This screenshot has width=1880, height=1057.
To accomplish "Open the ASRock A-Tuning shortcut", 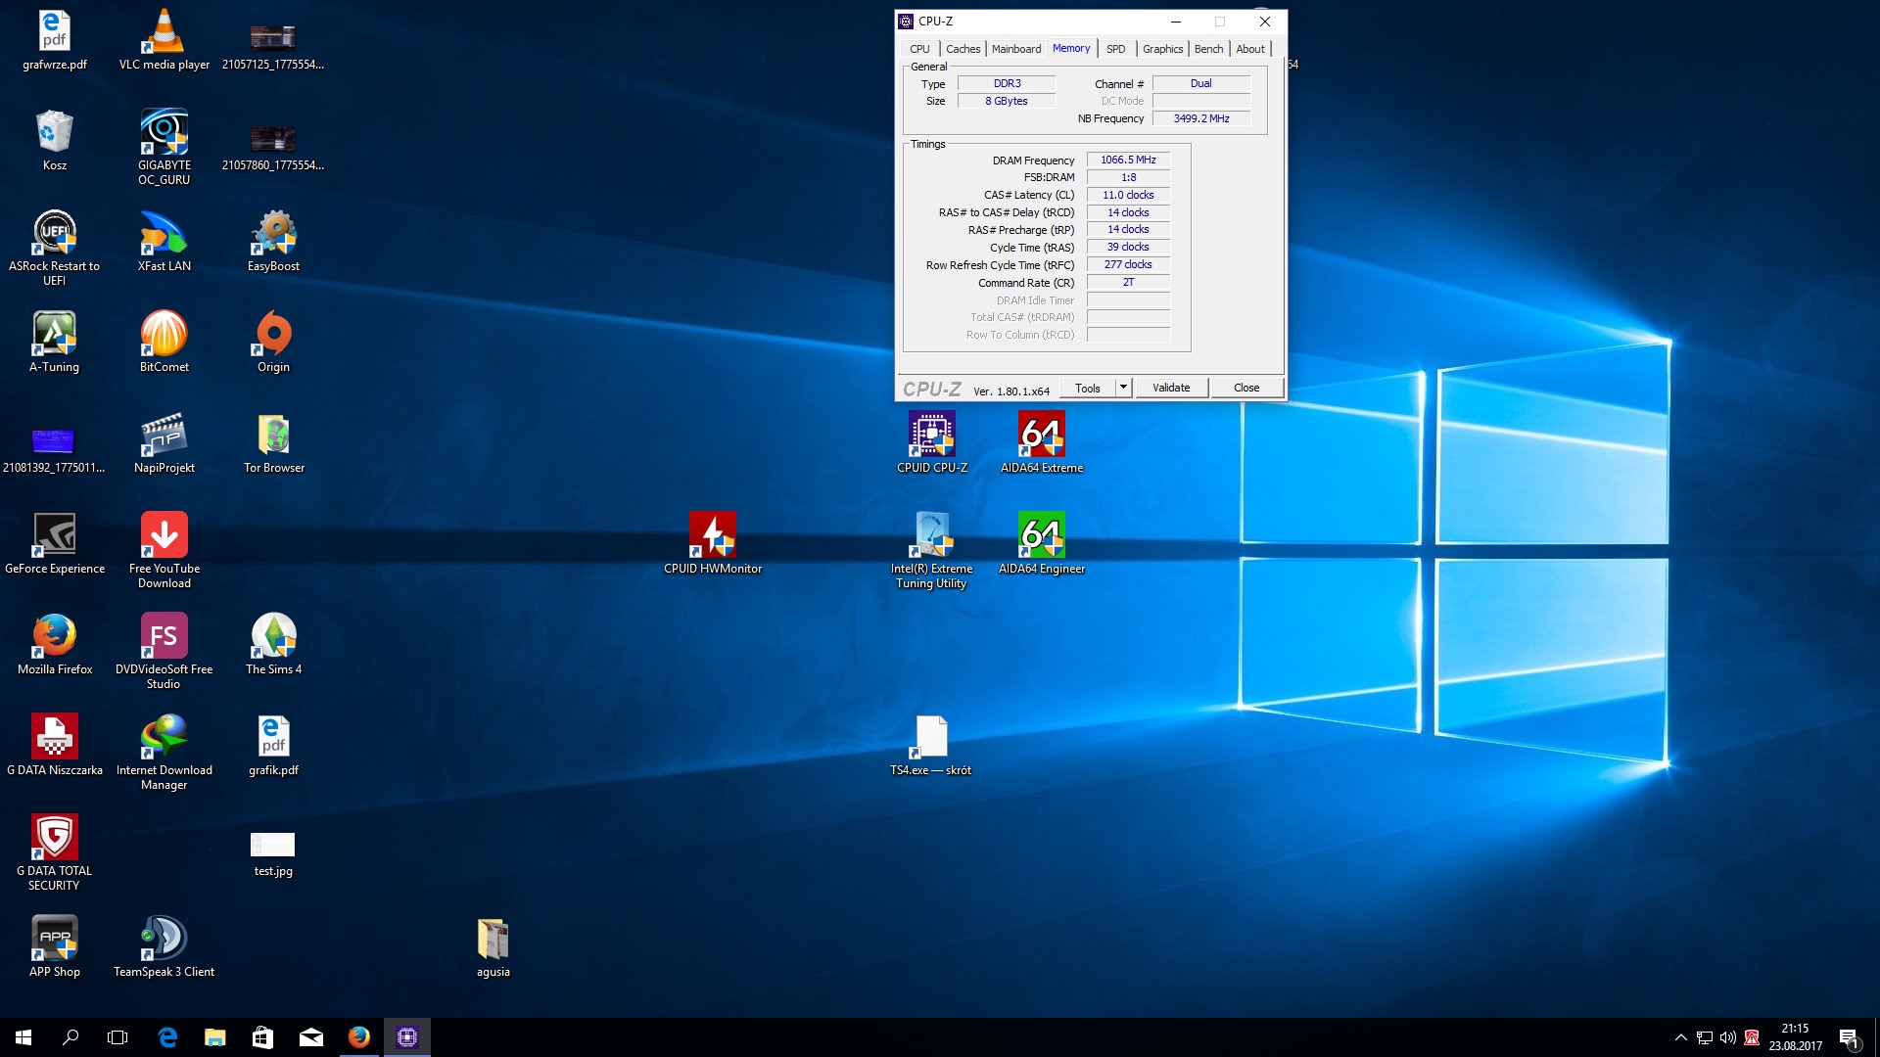I will [x=54, y=334].
